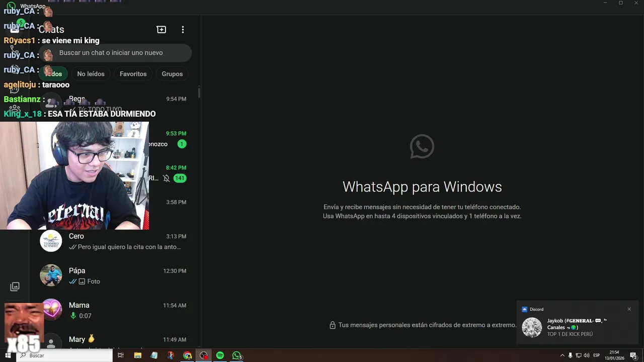644x362 pixels.
Task: Start a new chat with compose icon
Action: (162, 30)
